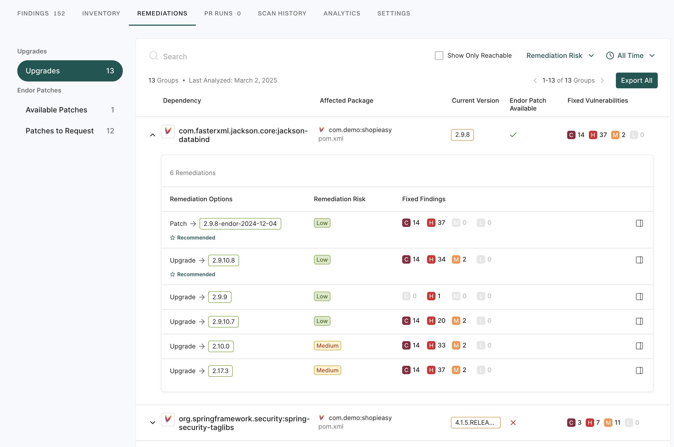Screen dimensions: 674x447
Task: Open the All Time date range dropdown
Action: click(x=631, y=55)
